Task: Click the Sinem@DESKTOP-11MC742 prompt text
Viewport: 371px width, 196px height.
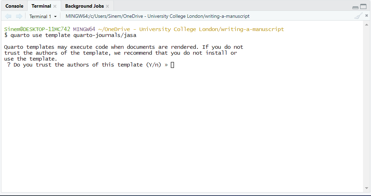Action: click(x=37, y=29)
